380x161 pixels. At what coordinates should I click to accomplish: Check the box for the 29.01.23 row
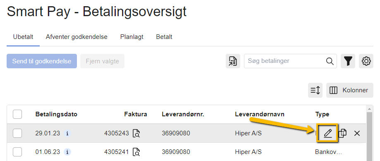point(17,133)
